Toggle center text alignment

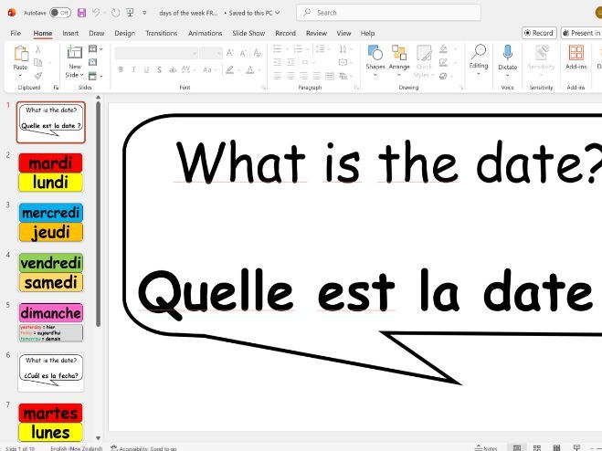point(290,76)
